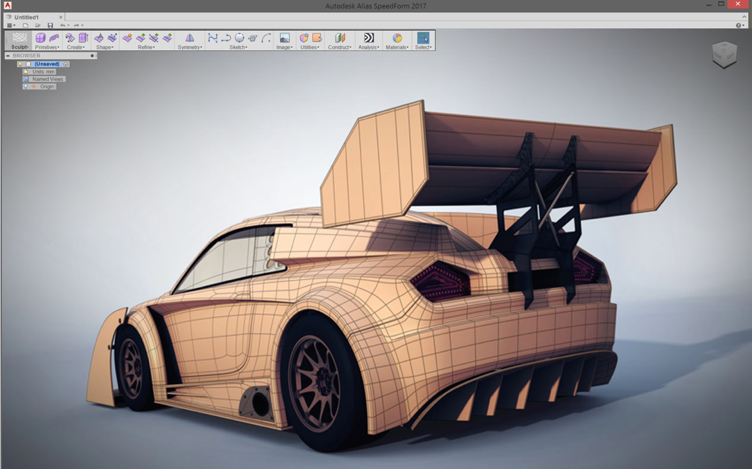Toggle visibility lightbulb of Unsaved document

(21, 64)
